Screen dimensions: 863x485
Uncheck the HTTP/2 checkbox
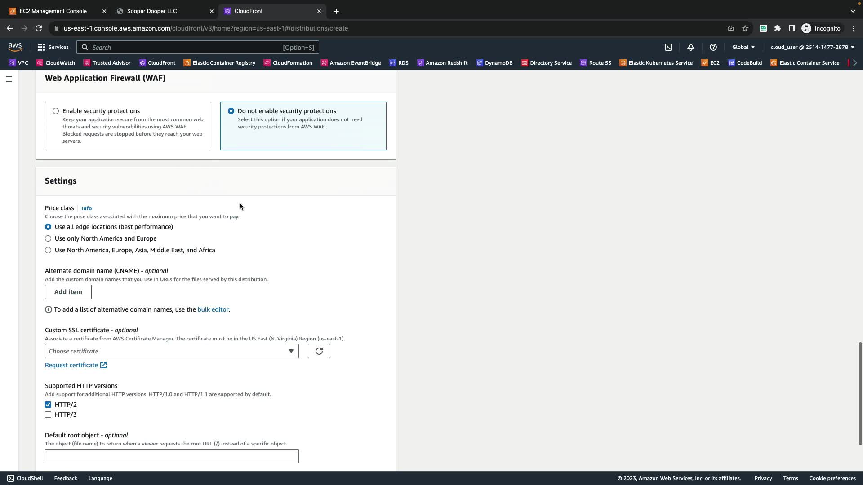click(48, 405)
